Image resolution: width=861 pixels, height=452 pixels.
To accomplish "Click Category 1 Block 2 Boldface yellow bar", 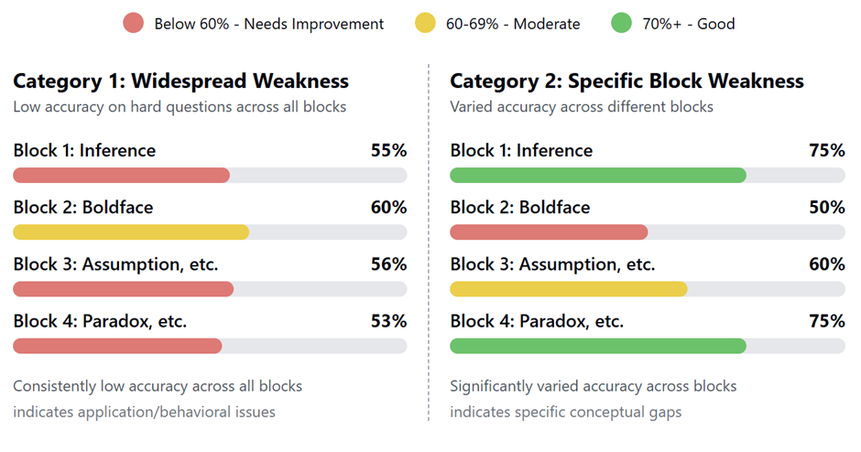I will click(131, 232).
